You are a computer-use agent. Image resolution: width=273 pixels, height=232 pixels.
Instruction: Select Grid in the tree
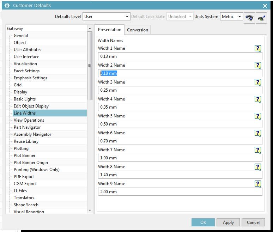[18, 85]
